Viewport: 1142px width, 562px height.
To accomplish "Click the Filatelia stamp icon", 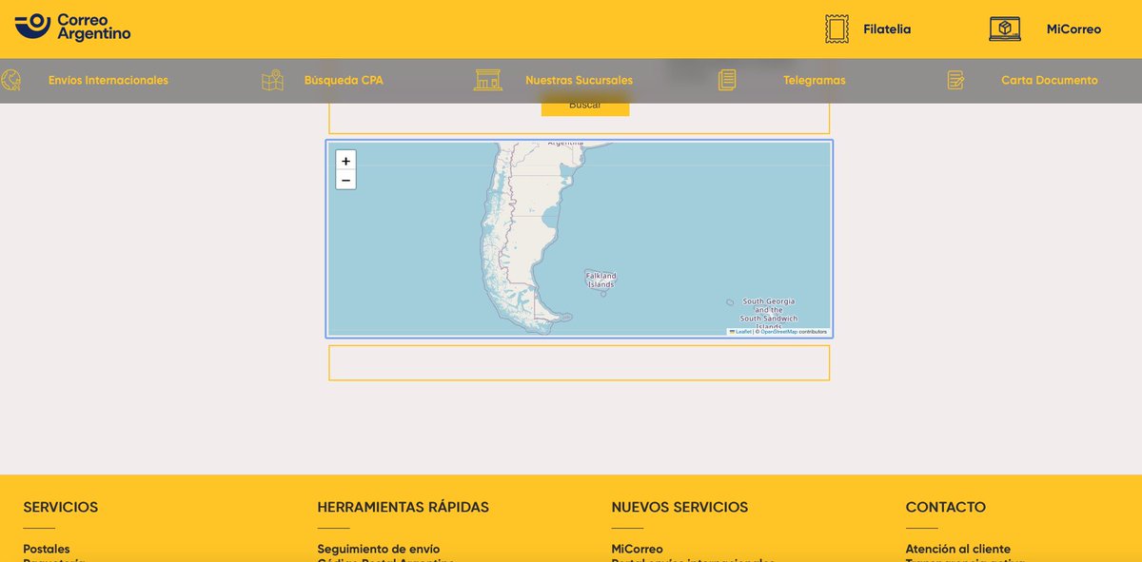I will [837, 29].
